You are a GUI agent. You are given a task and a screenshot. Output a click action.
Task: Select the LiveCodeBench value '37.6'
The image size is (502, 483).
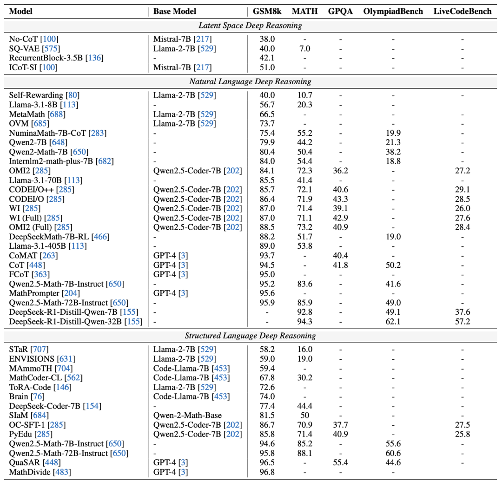pos(462,312)
